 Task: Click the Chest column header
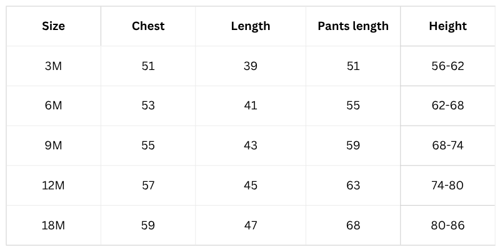(x=148, y=26)
